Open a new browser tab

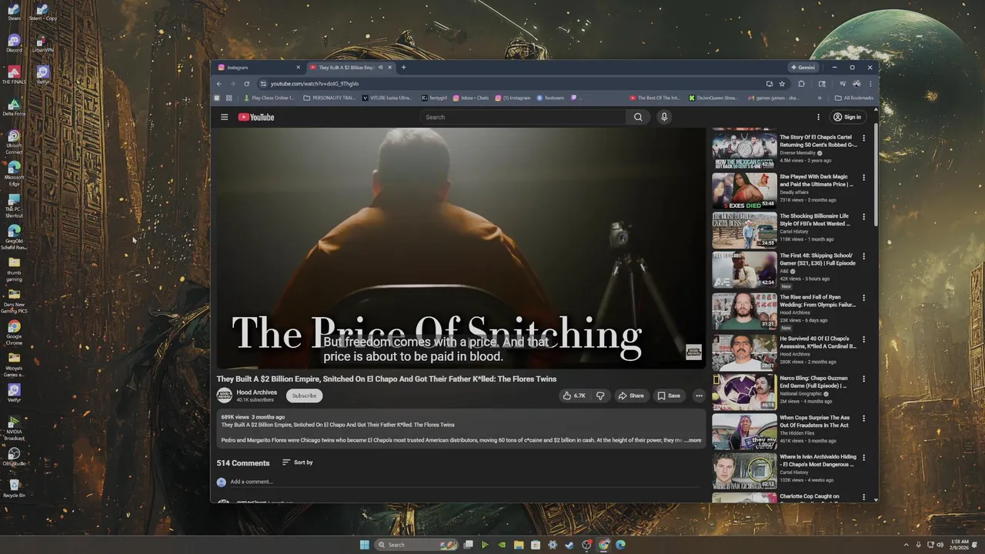(x=403, y=67)
